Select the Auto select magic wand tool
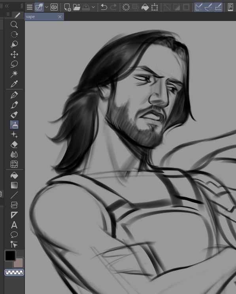Viewport: 236px width, 294px height. pos(14,74)
